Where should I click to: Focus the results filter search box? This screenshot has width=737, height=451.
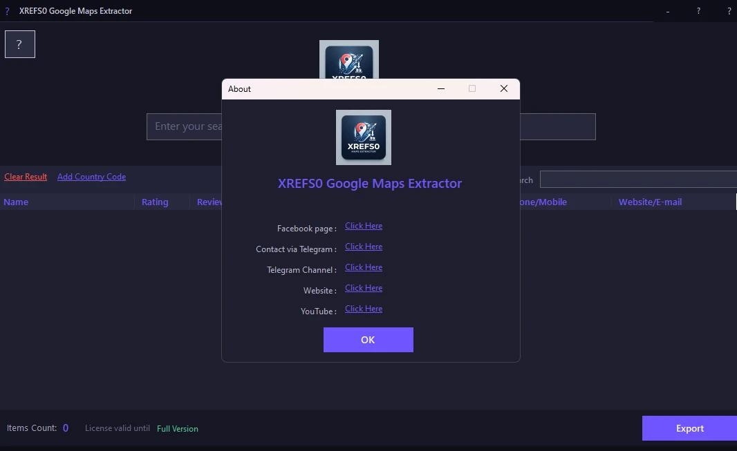[x=638, y=180]
